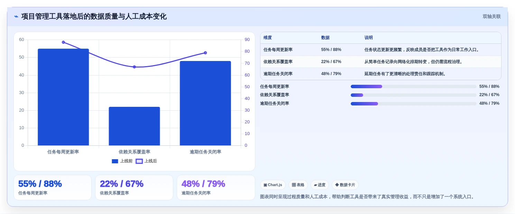The height and width of the screenshot is (214, 515).
Task: Click the right axis value 90
Action: (247, 40)
